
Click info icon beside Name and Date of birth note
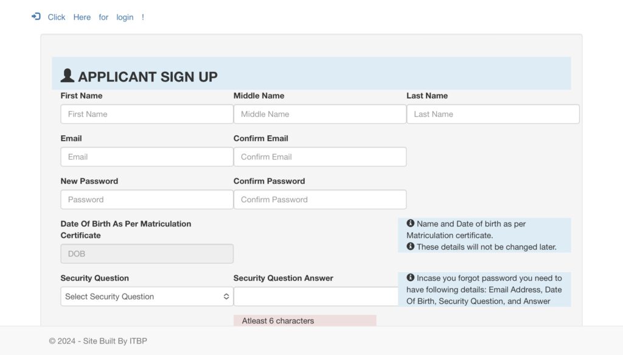tap(411, 223)
